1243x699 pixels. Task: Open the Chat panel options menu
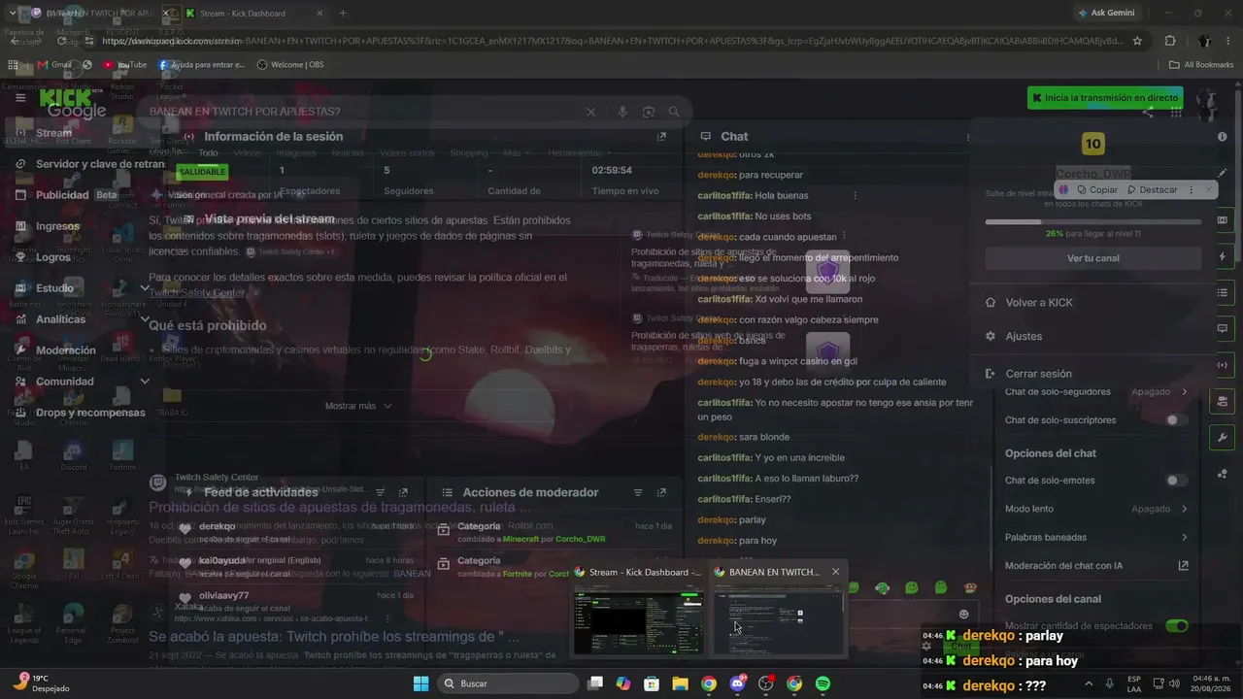tap(968, 137)
